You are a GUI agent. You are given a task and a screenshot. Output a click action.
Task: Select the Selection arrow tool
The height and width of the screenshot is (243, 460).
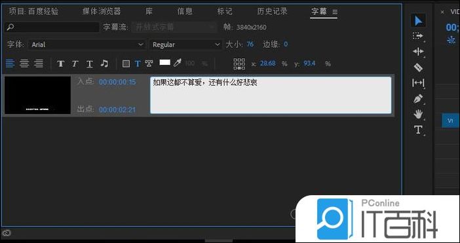tap(418, 21)
